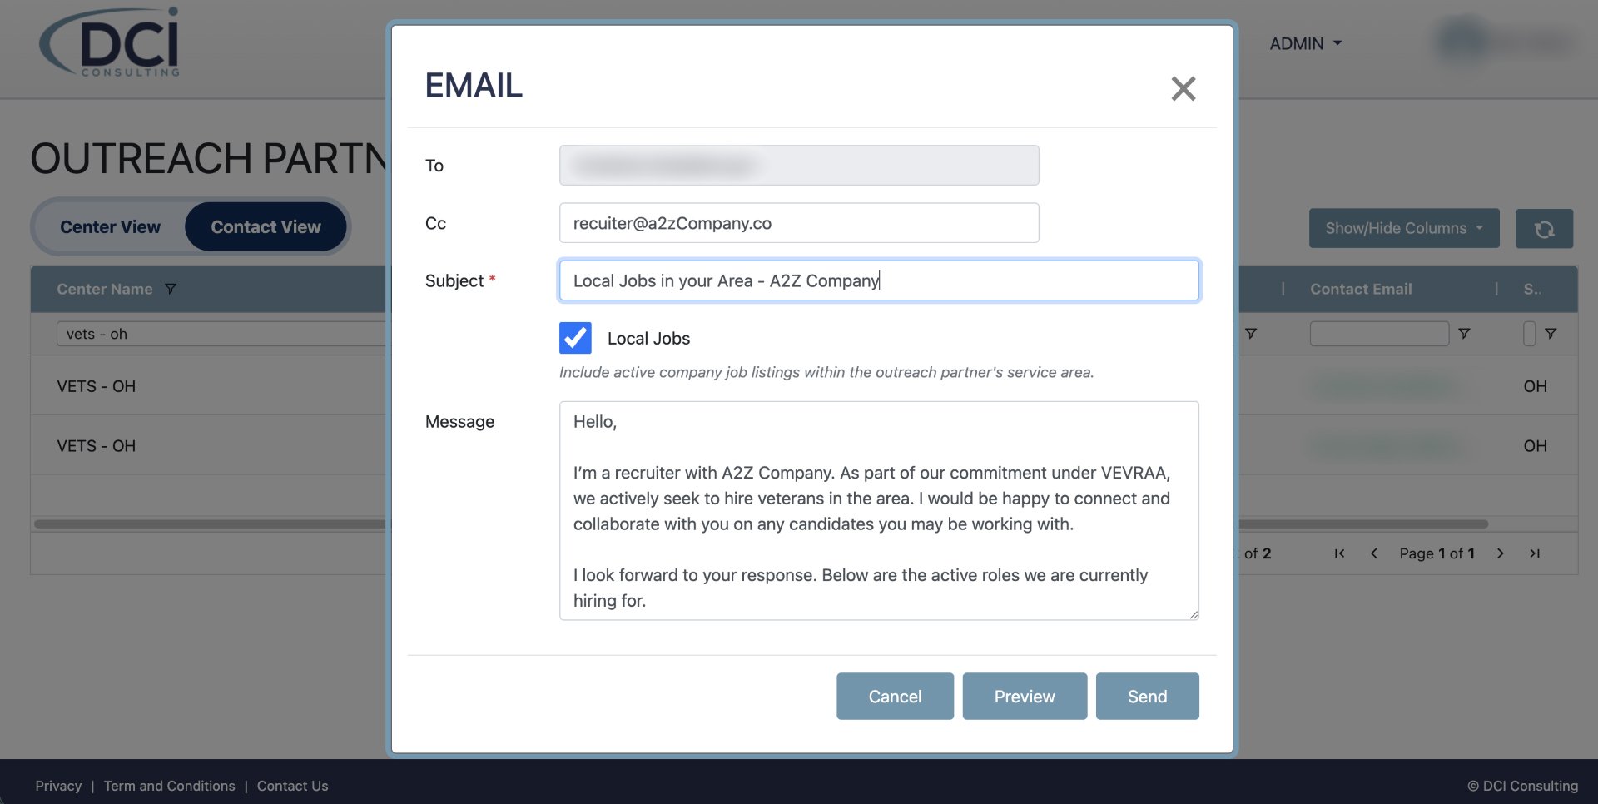This screenshot has width=1598, height=804.
Task: Preview the email before sending
Action: click(x=1025, y=696)
